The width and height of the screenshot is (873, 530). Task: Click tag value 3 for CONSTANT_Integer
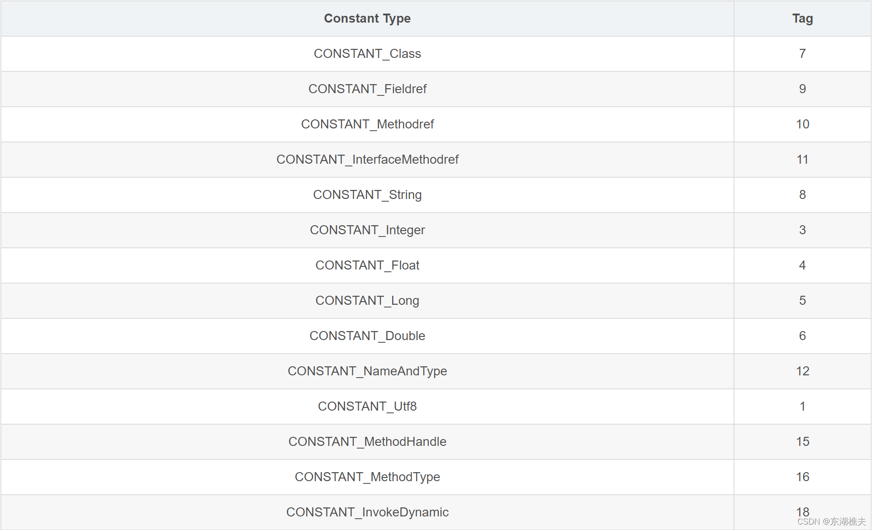pos(802,230)
